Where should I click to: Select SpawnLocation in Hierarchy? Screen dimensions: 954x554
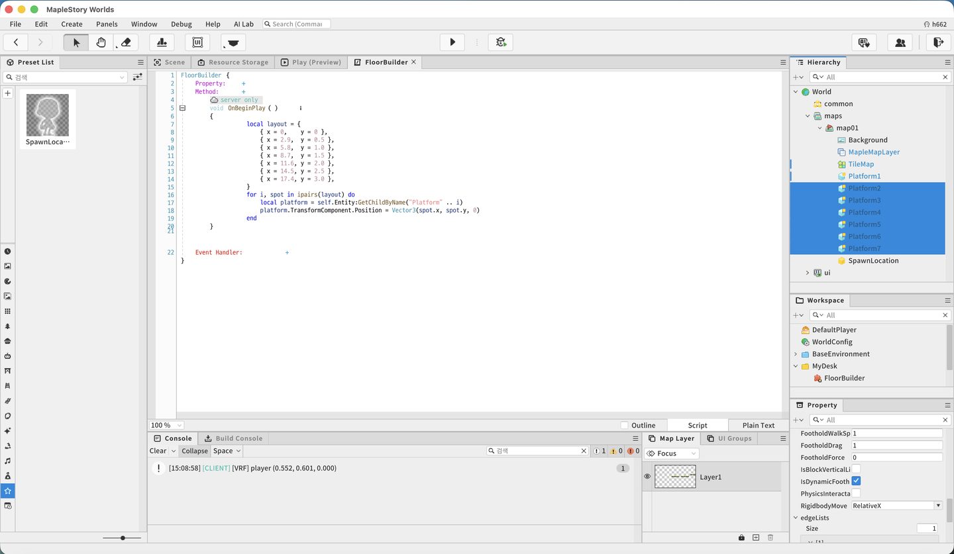(873, 261)
